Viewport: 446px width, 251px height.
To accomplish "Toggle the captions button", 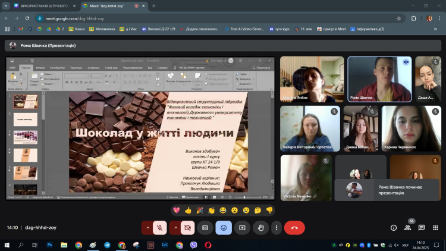I will point(205,227).
